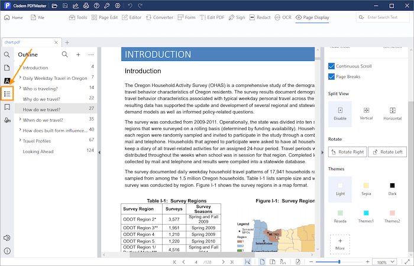Click the key (license) icon
The height and width of the screenshot is (266, 414).
click(x=107, y=5)
